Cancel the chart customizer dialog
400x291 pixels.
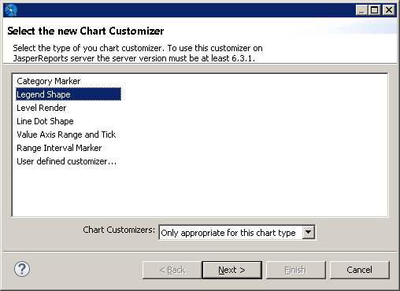[x=359, y=270]
